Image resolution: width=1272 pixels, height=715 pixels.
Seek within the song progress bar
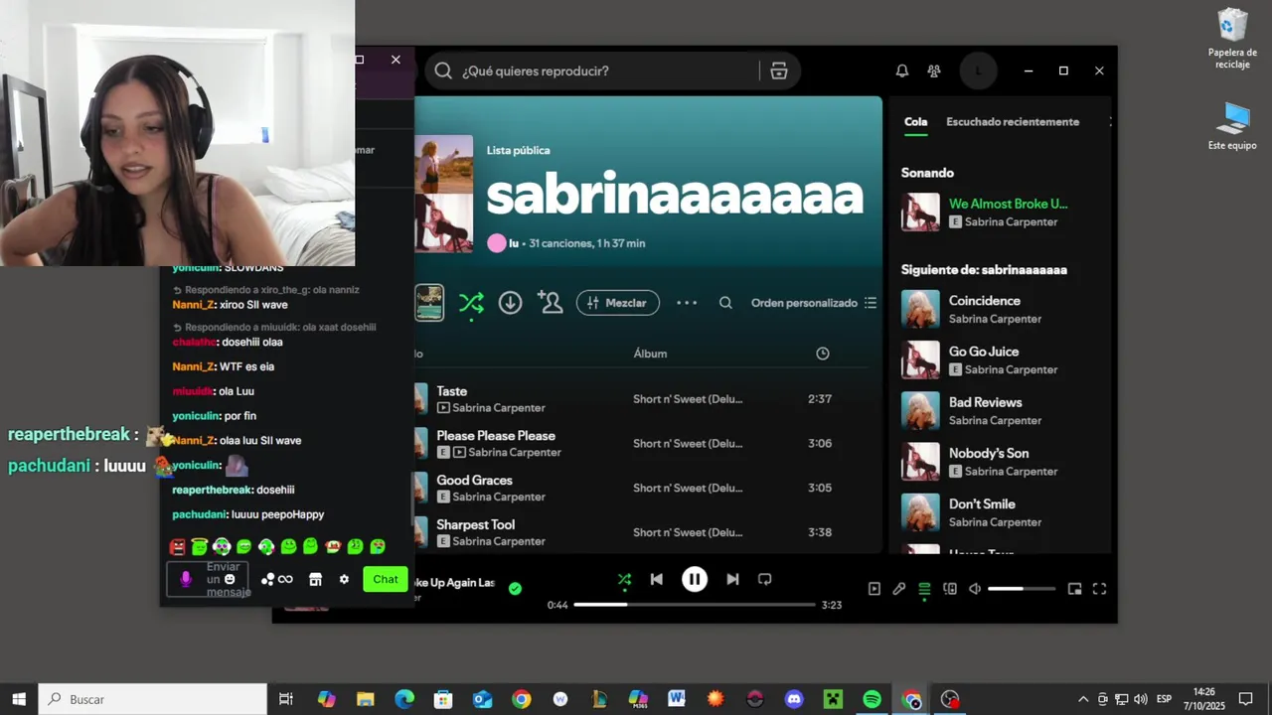tap(695, 605)
